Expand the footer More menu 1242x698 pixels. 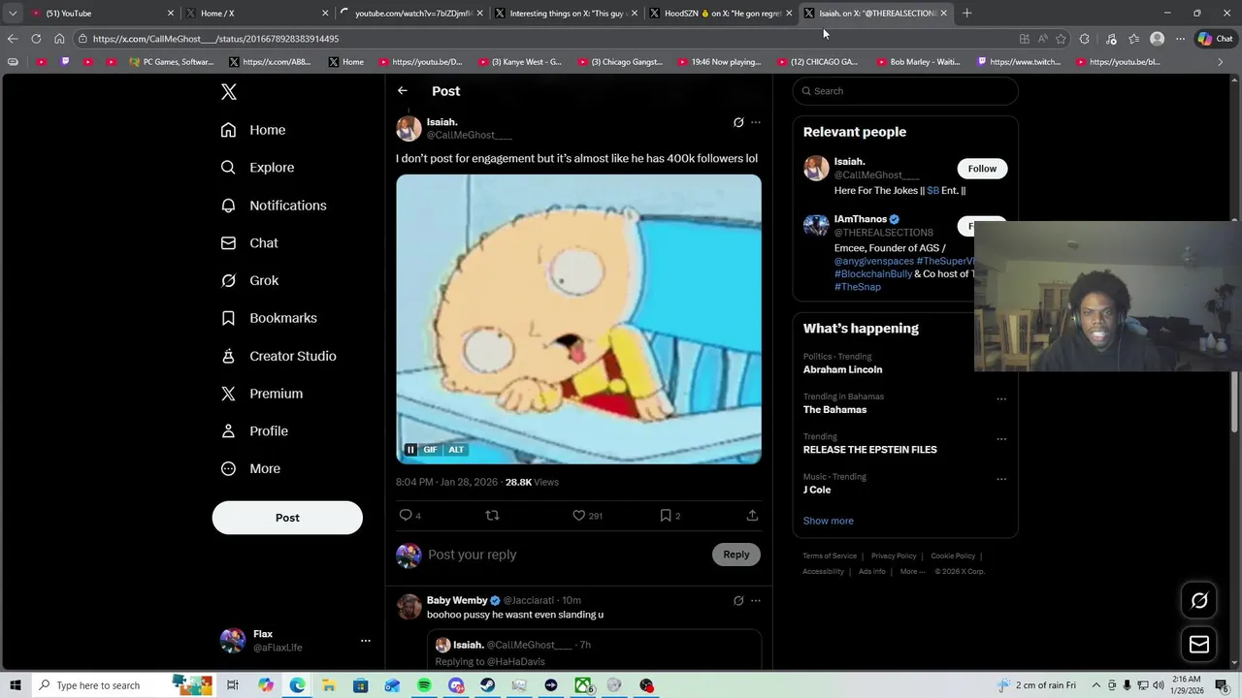click(912, 572)
